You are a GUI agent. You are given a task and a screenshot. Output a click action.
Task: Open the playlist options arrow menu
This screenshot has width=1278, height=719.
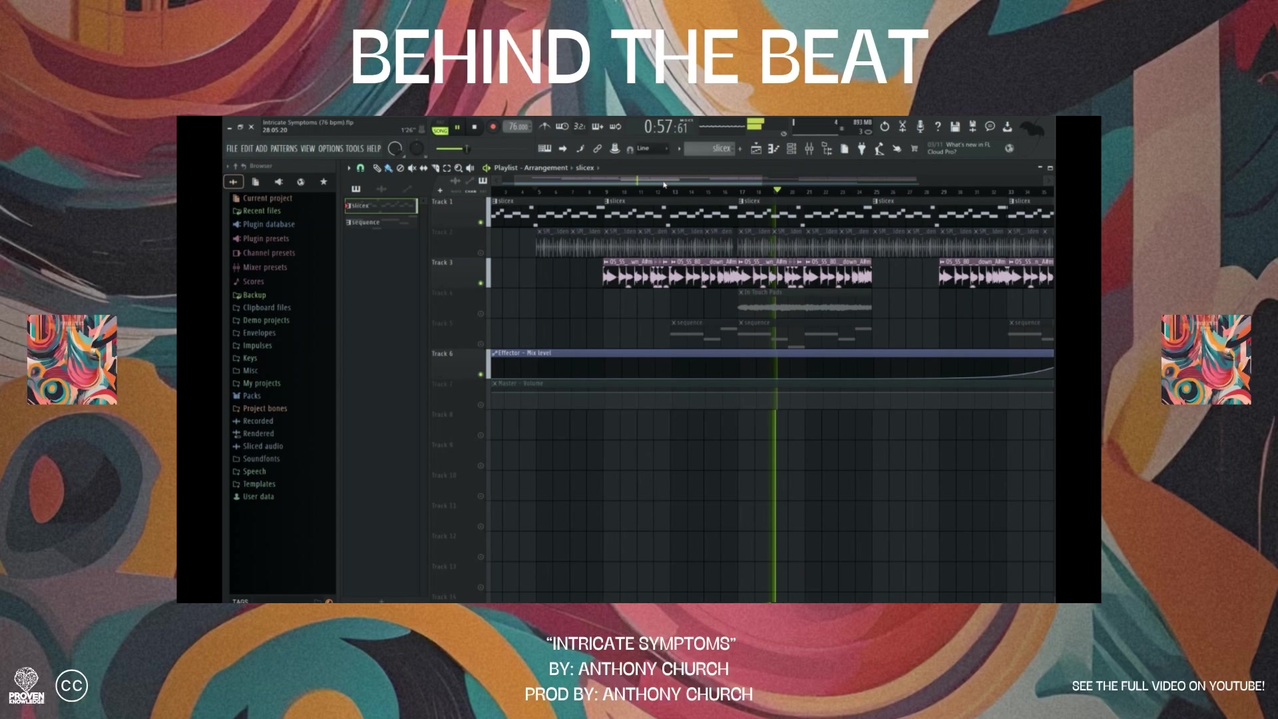(x=349, y=168)
